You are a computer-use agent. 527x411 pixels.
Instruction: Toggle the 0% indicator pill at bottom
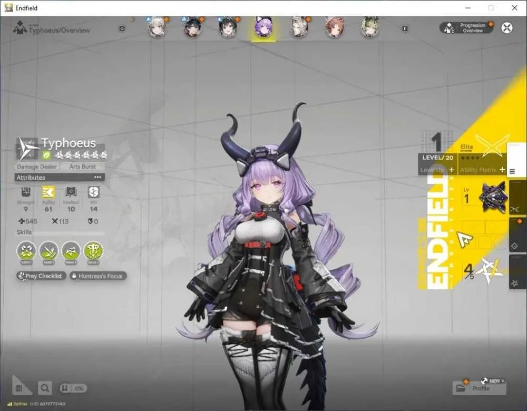click(x=73, y=388)
